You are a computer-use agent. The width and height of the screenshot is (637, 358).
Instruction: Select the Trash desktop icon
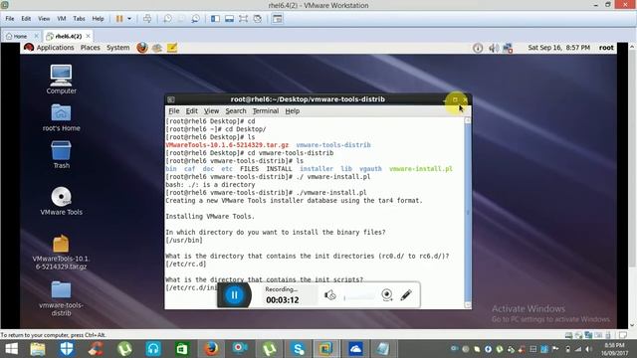61,155
